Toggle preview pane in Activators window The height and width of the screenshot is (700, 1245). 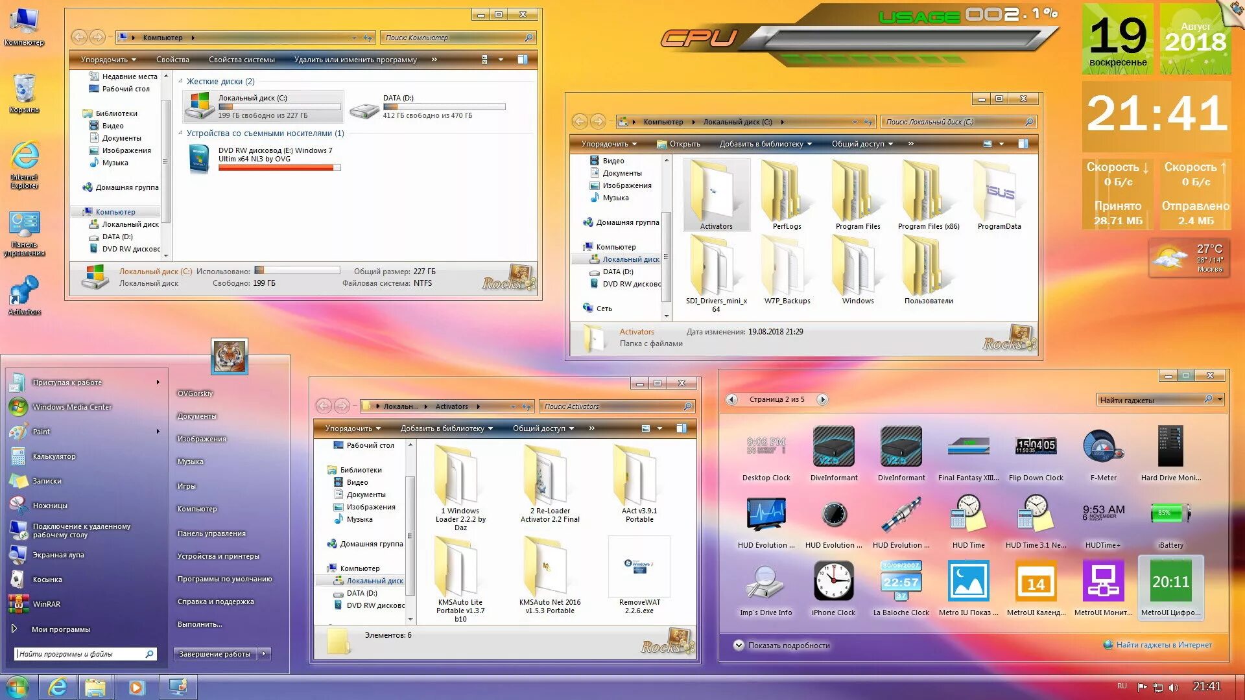click(682, 428)
